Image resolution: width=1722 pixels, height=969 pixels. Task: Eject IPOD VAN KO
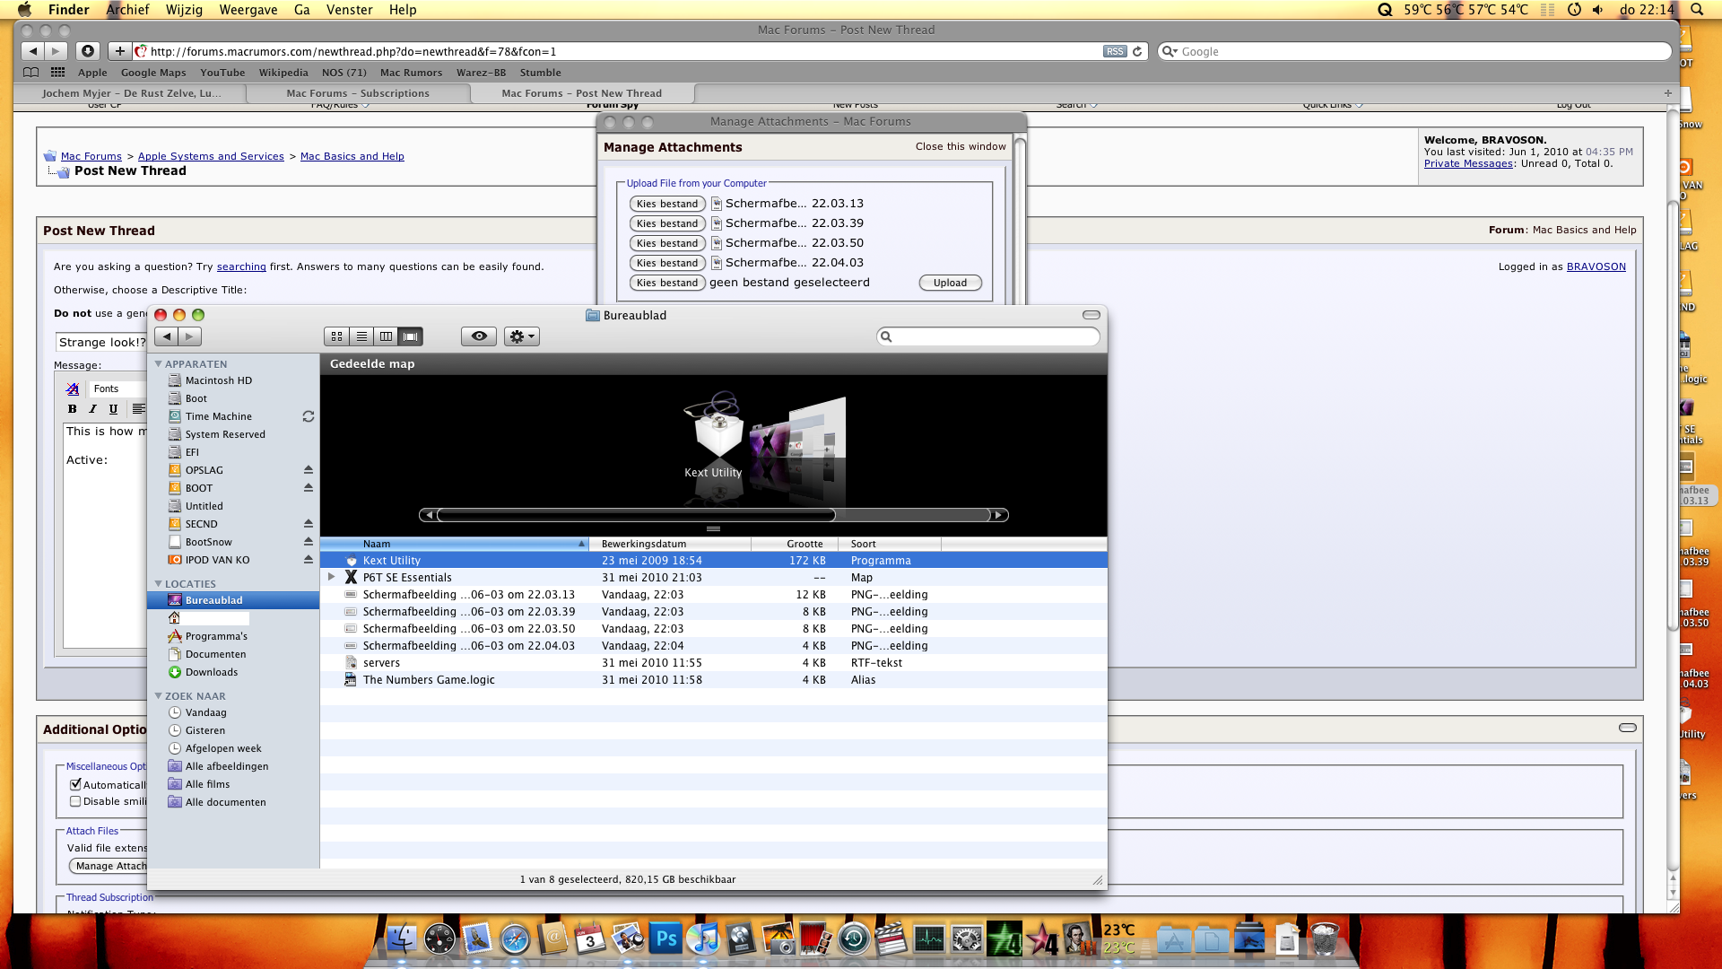pos(309,560)
